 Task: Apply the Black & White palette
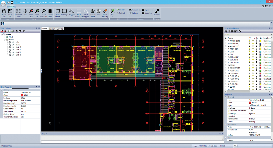93,13
